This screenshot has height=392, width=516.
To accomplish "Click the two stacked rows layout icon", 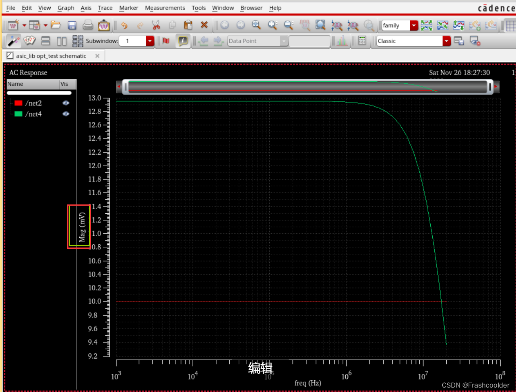I will 46,41.
